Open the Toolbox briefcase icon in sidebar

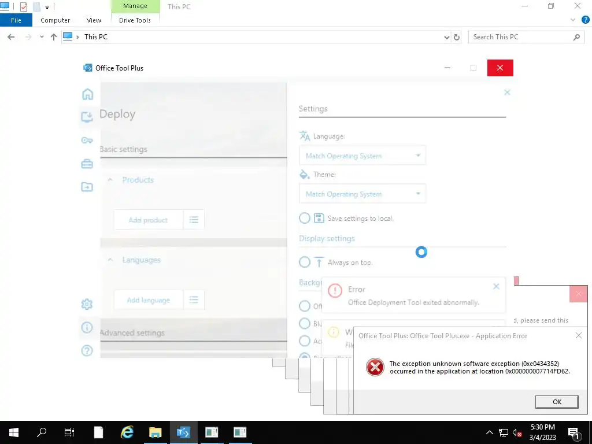tap(87, 164)
